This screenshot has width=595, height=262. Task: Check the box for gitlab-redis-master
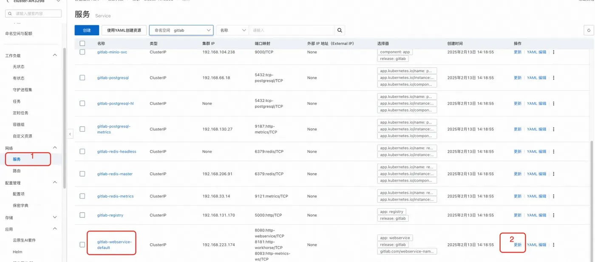(x=82, y=174)
